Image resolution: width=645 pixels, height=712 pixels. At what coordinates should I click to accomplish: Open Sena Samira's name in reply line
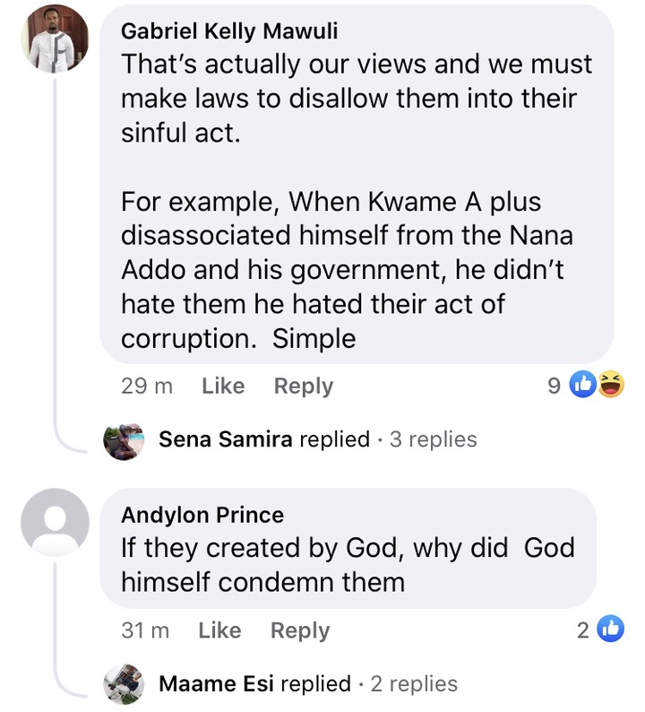pyautogui.click(x=225, y=439)
